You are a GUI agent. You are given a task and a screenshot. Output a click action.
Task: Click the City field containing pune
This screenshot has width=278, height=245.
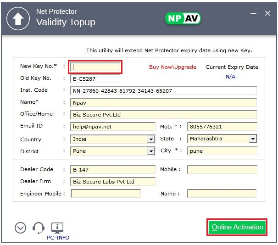pyautogui.click(x=222, y=151)
